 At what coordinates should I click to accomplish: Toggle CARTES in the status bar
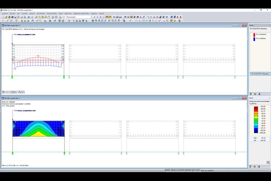pos(181,170)
